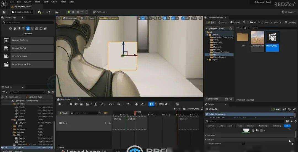Toggle the magnet snapping button in Sequencer

[x=151, y=104]
